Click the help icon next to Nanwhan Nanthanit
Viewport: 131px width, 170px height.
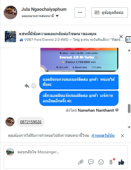(x=117, y=110)
